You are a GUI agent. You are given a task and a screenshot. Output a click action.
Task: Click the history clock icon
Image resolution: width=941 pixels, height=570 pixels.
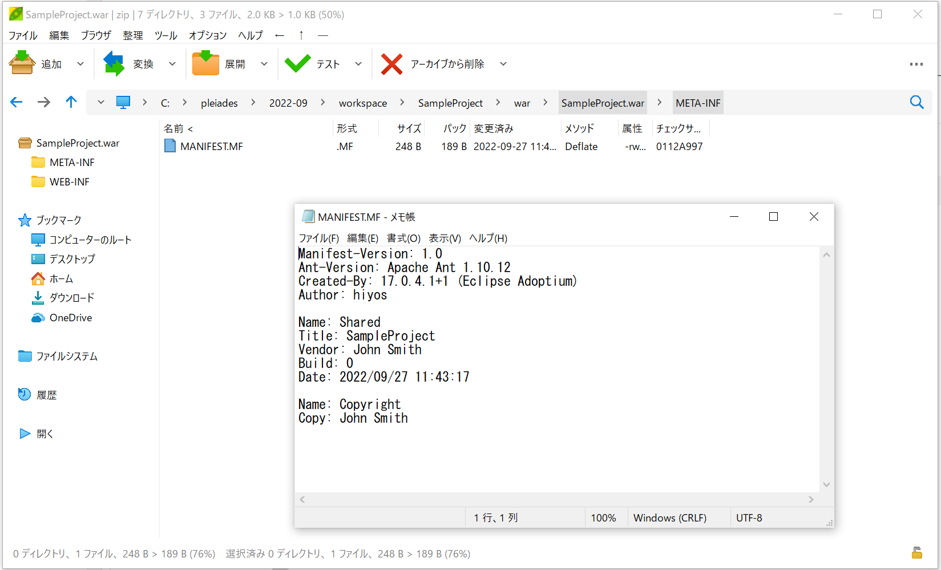pyautogui.click(x=25, y=394)
